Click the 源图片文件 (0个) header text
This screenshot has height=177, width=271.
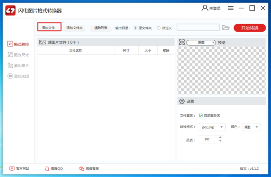coord(63,42)
